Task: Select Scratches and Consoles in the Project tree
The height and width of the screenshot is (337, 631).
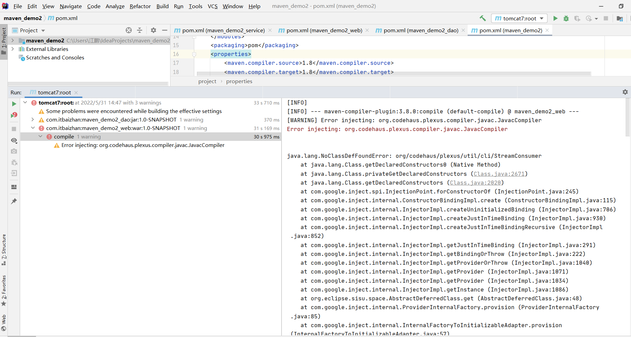Action: (55, 58)
